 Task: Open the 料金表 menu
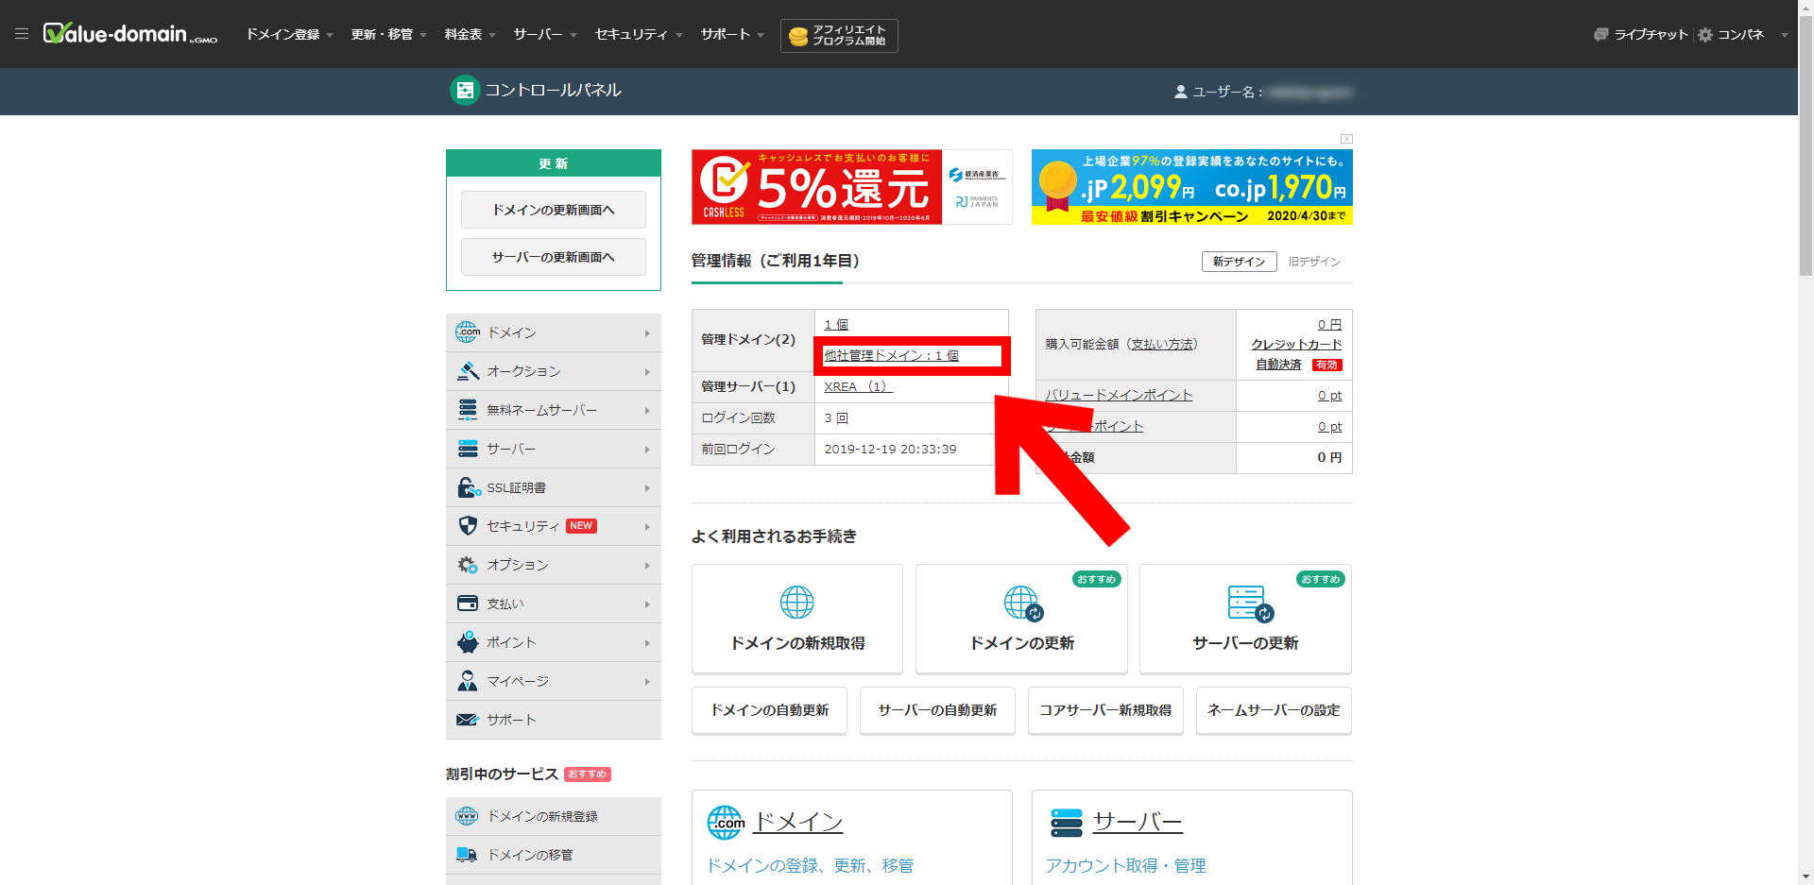click(x=470, y=34)
